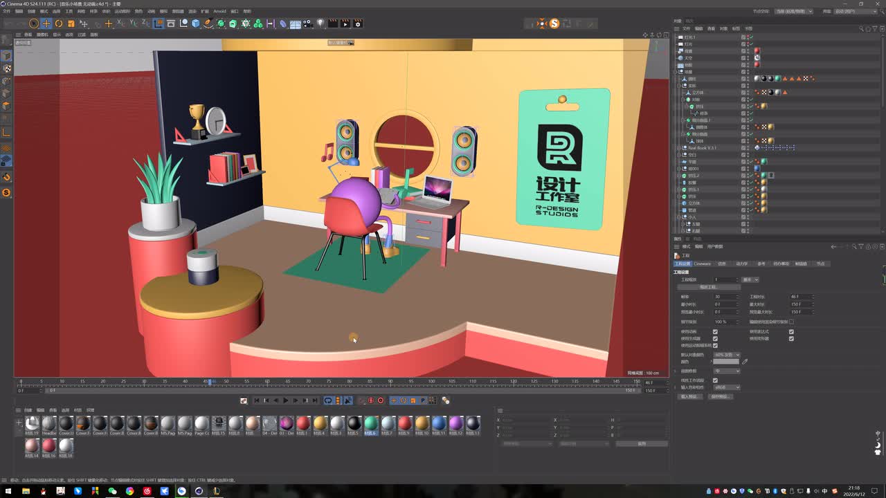886x498 pixels.
Task: Click the timeline playhead marker
Action: pos(209,381)
